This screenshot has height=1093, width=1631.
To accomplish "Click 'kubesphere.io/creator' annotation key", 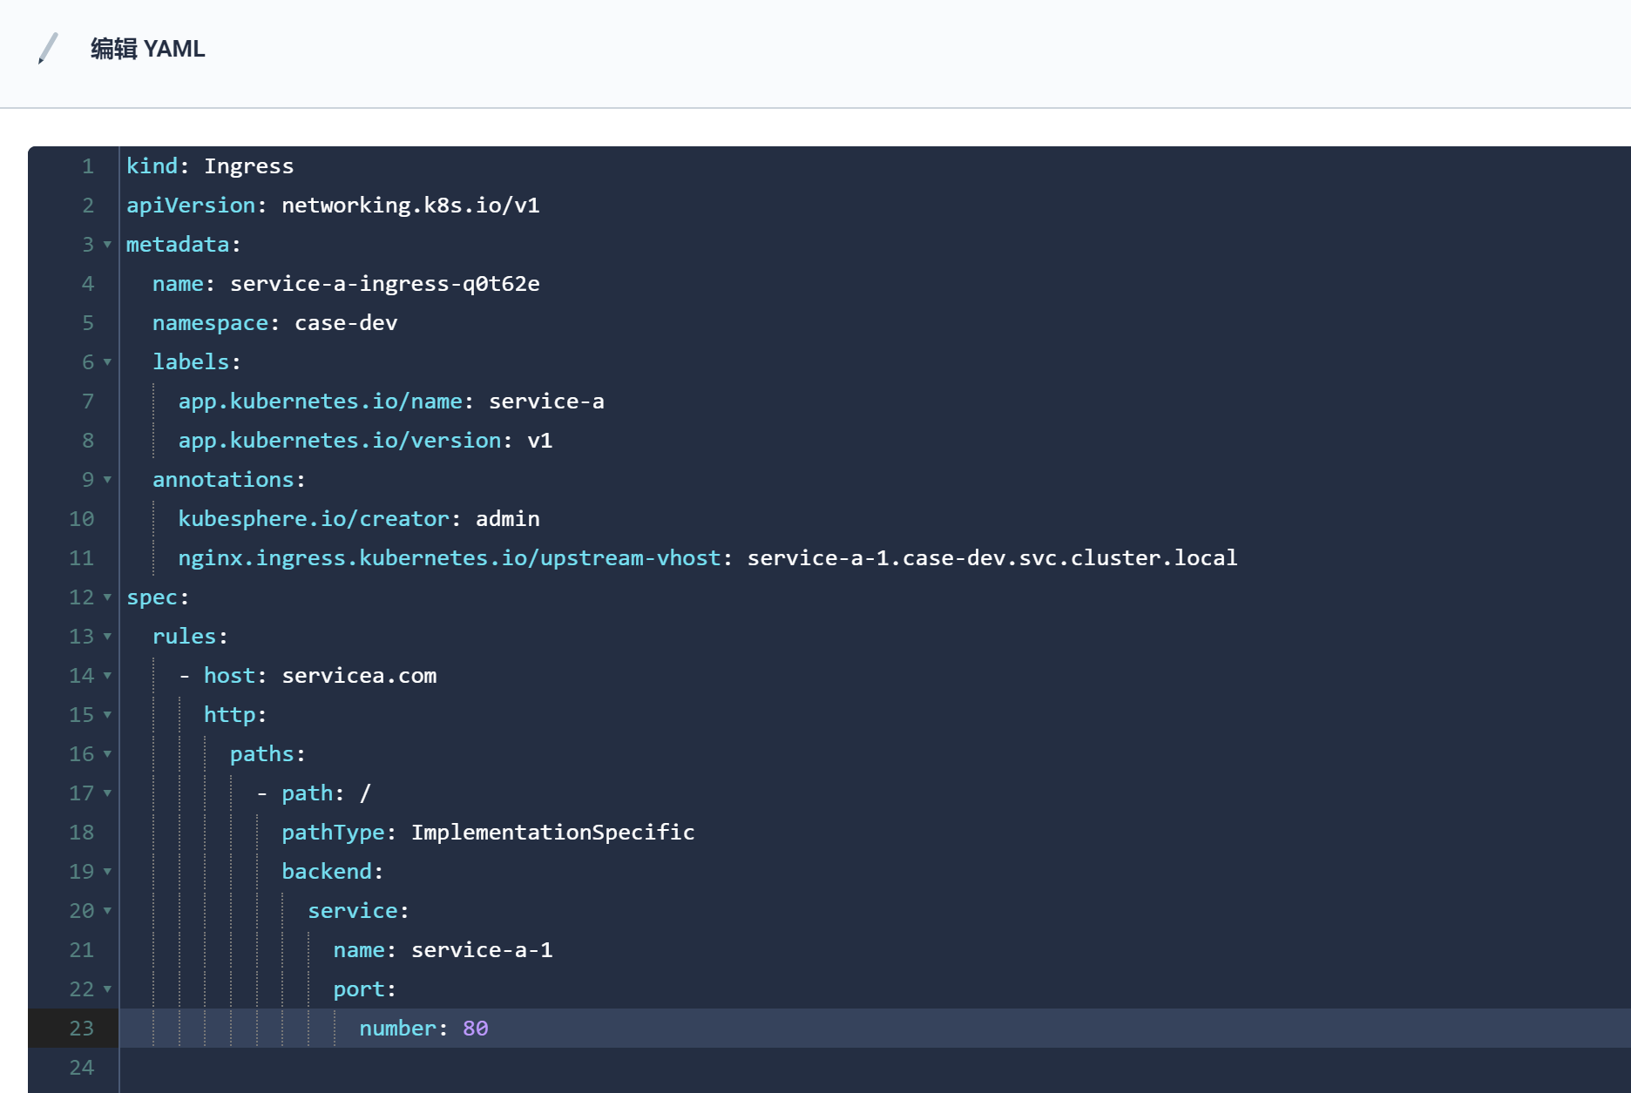I will (314, 519).
